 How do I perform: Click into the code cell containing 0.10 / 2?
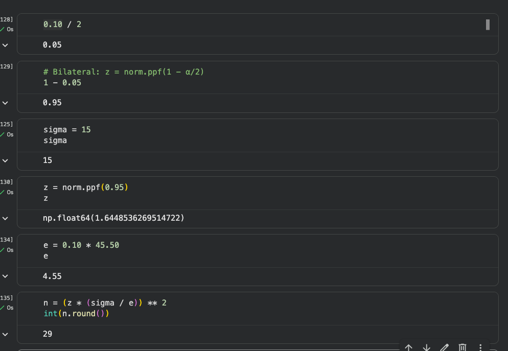point(256,25)
